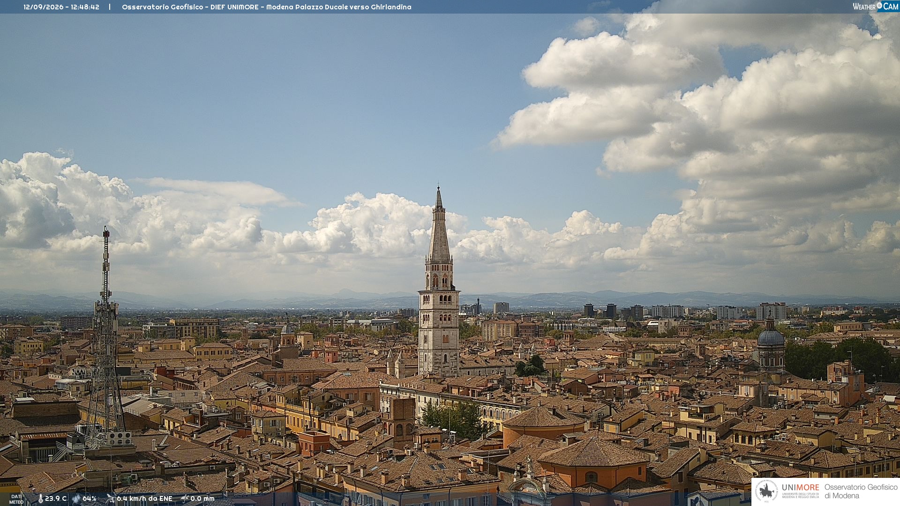Click the thermometer temperature icon
The image size is (900, 506).
[40, 499]
